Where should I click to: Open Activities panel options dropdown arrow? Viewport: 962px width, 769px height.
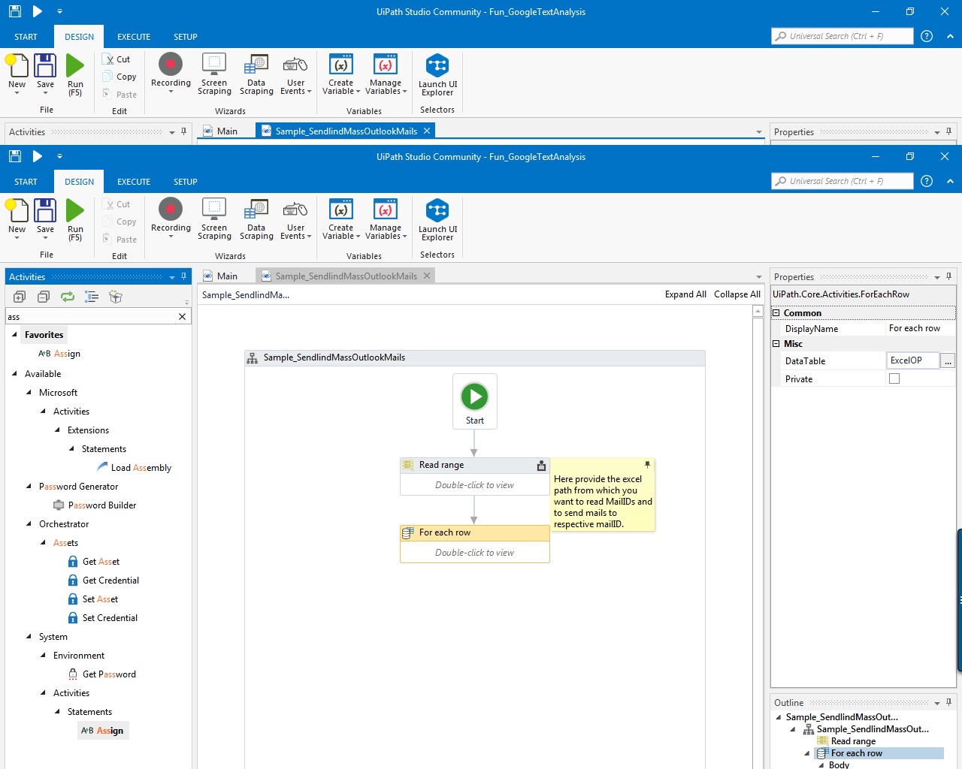tap(172, 277)
